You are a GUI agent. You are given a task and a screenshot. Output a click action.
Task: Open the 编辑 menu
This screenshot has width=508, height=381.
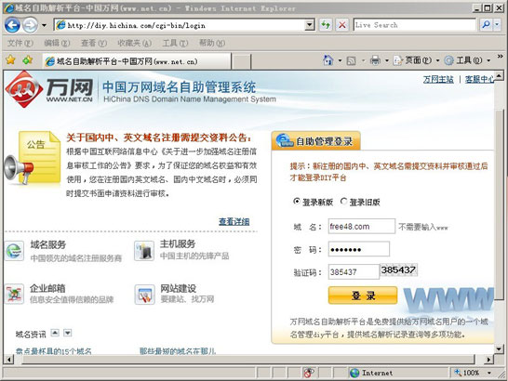tap(57, 43)
